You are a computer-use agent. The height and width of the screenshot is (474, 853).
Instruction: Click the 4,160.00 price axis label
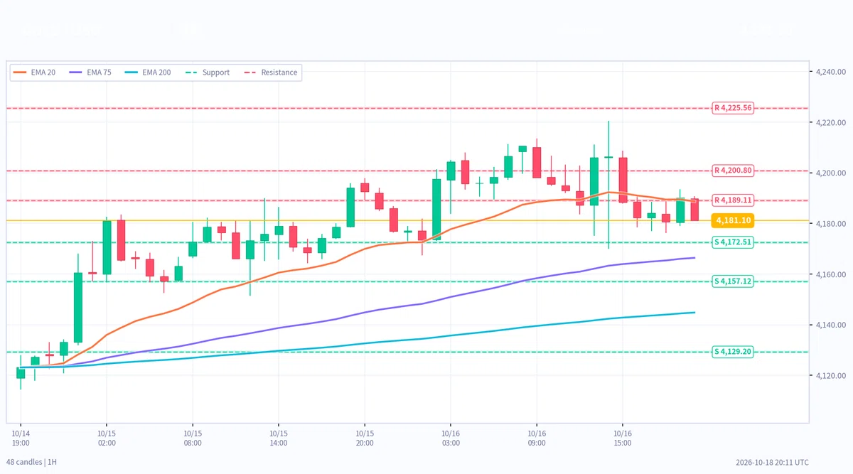[x=830, y=274]
